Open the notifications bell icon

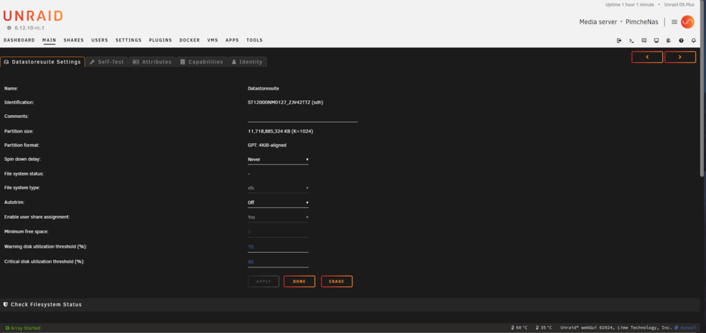point(693,40)
